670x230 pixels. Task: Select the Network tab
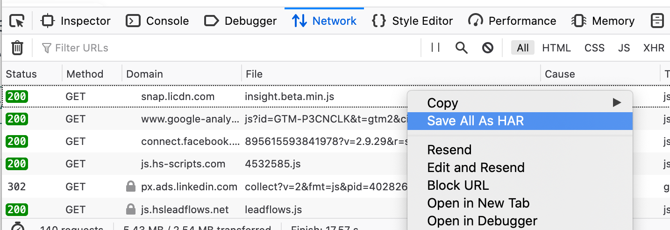point(324,21)
